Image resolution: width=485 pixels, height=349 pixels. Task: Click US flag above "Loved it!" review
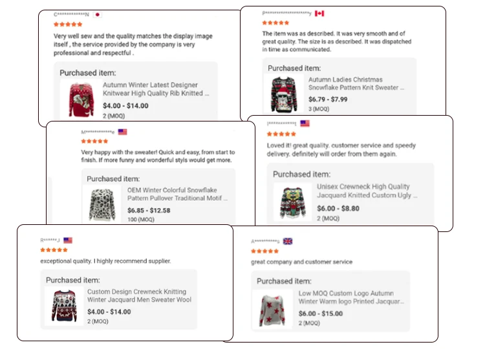point(305,123)
